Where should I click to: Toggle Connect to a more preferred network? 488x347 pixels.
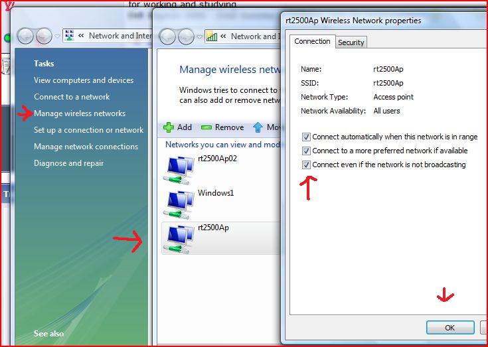point(306,151)
